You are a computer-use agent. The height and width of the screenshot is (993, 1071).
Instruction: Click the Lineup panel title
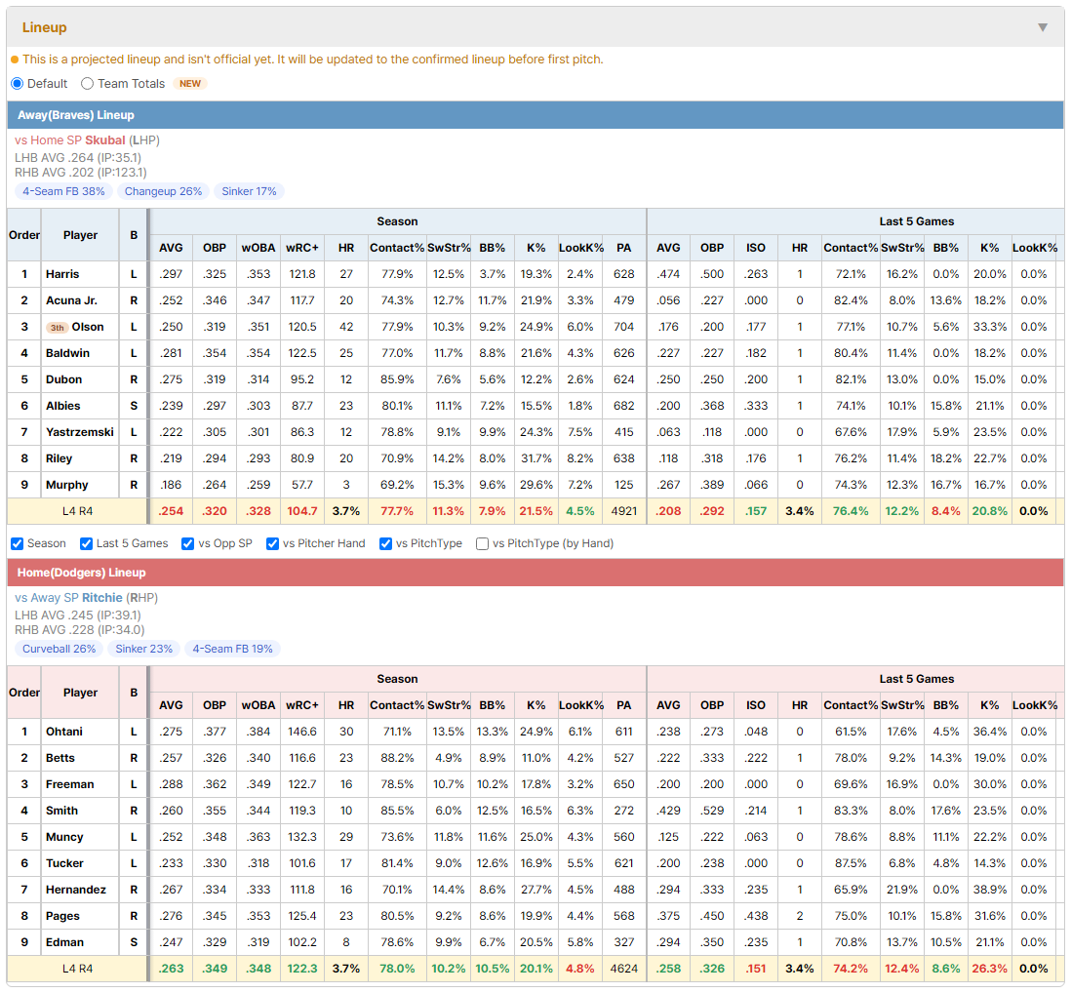click(x=45, y=27)
